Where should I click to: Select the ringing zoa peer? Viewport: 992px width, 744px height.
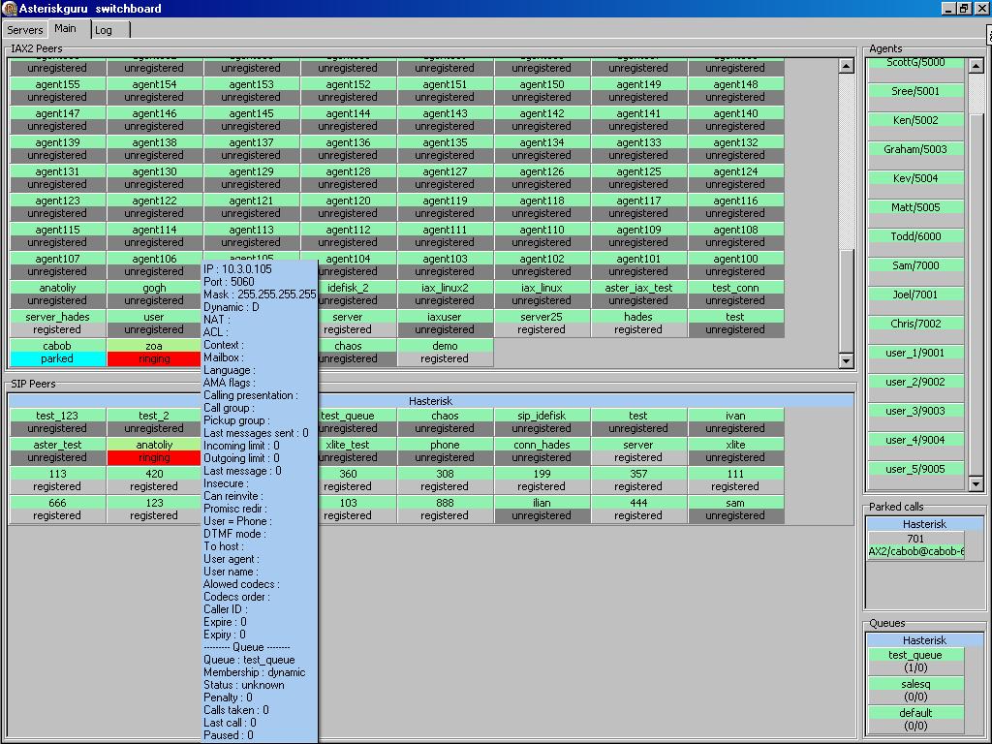pyautogui.click(x=154, y=352)
